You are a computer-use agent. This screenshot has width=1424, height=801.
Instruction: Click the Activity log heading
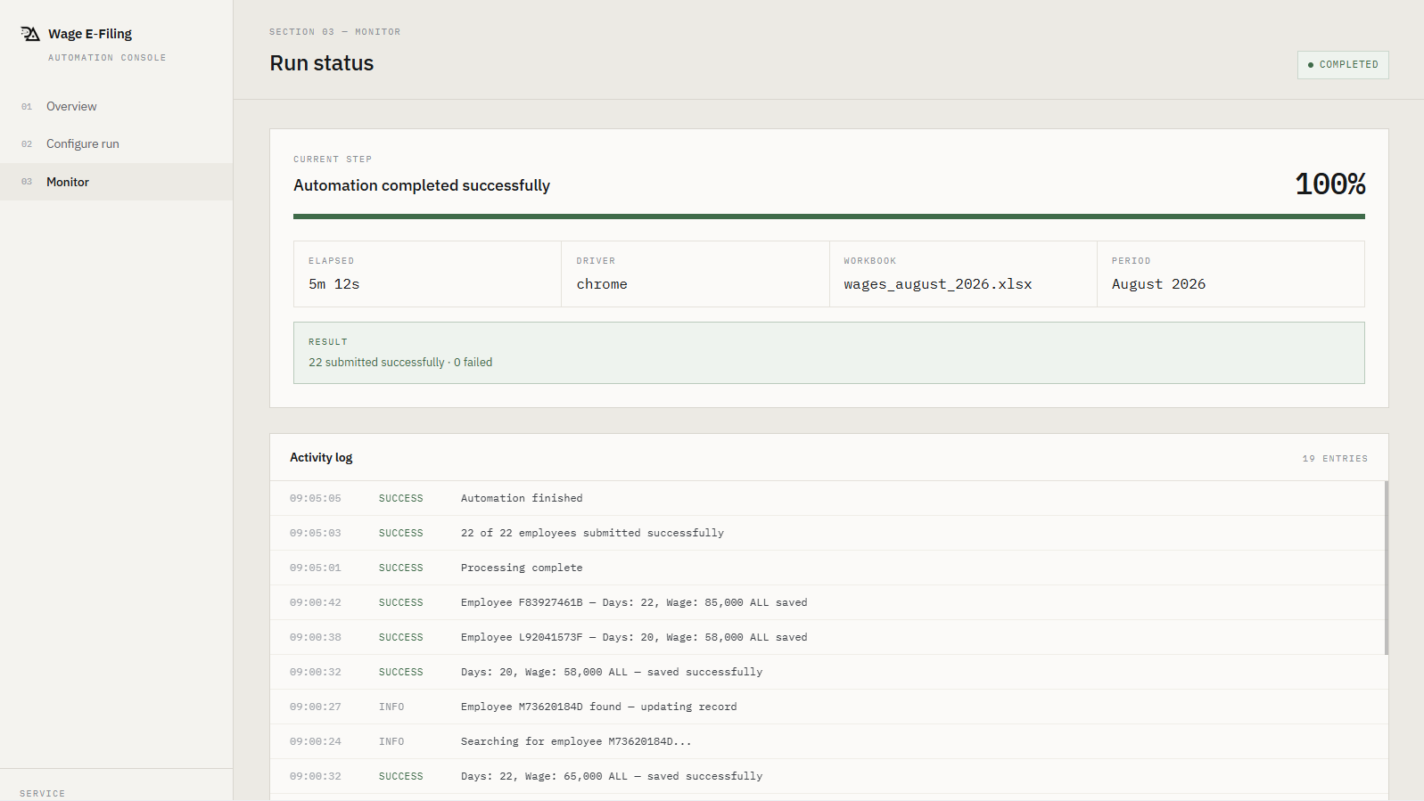click(321, 457)
